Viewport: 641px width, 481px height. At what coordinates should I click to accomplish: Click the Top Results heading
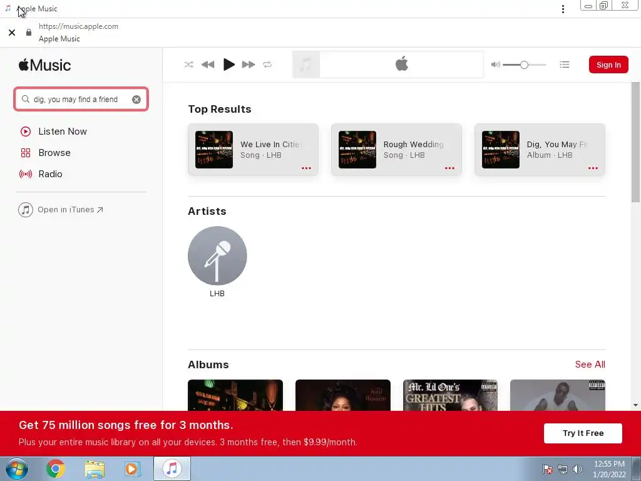click(220, 109)
